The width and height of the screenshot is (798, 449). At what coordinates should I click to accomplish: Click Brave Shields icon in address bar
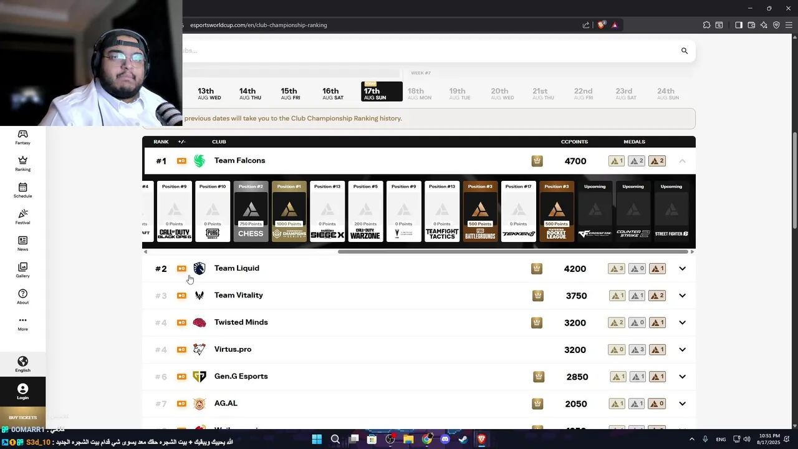[x=602, y=25]
